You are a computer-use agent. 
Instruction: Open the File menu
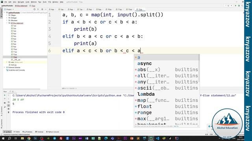tap(6, 2)
